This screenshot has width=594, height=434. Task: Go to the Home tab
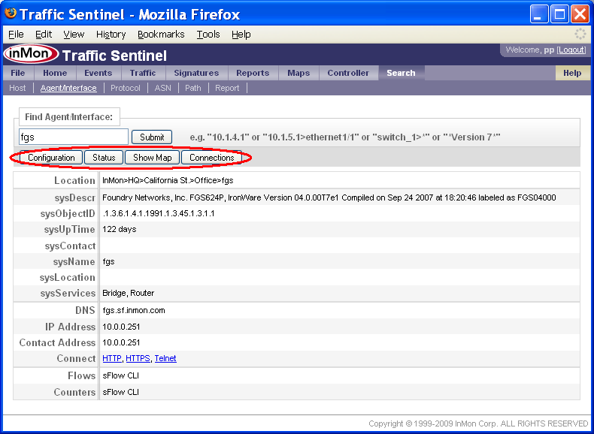tap(55, 73)
